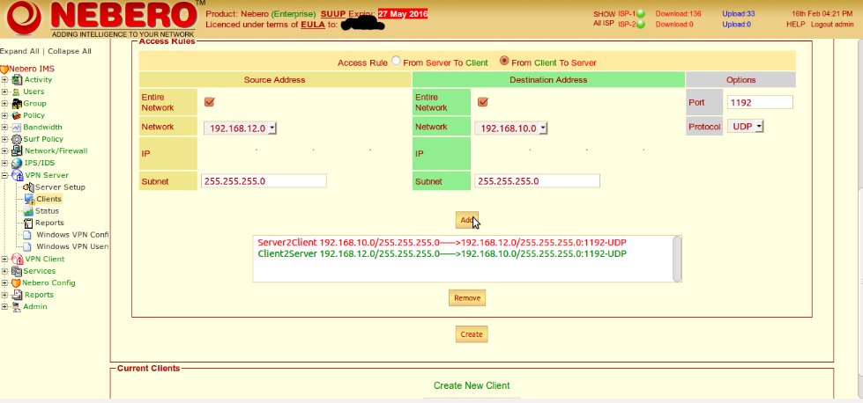Click the VPN Client red lock icon
The width and height of the screenshot is (863, 403).
pyautogui.click(x=18, y=260)
